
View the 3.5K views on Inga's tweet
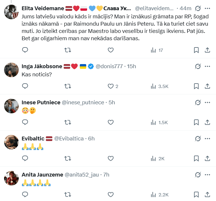pyautogui.click(x=159, y=86)
